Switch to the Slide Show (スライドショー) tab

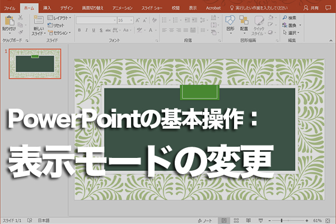152,8
